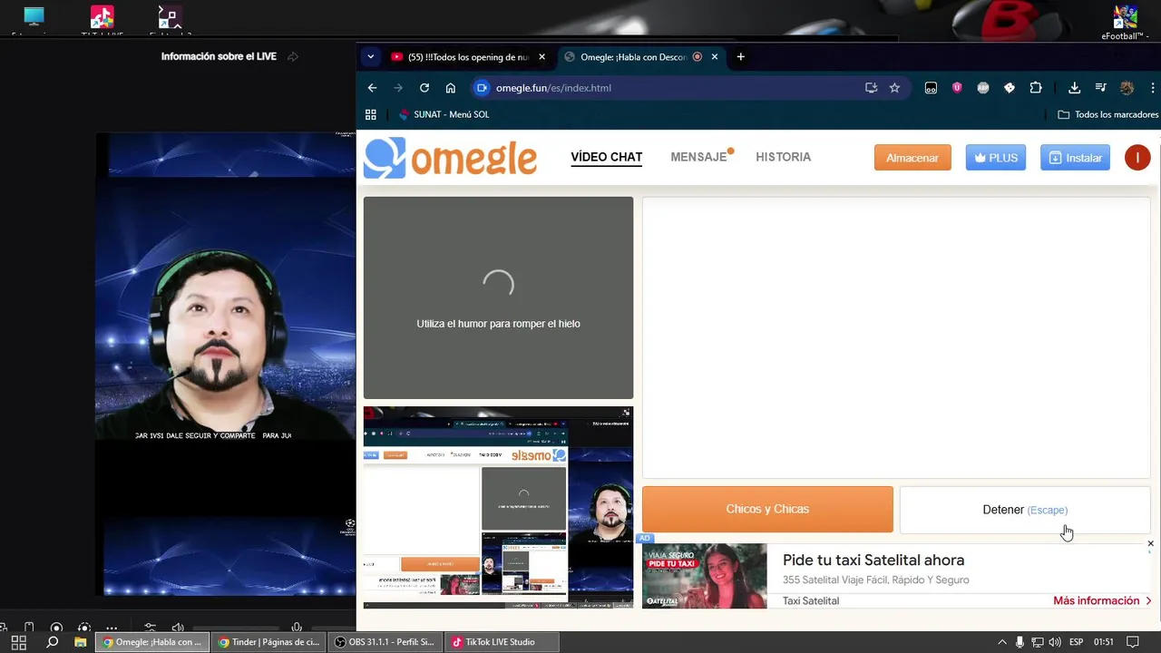
Task: Click the camera icon in the address bar
Action: [x=482, y=88]
